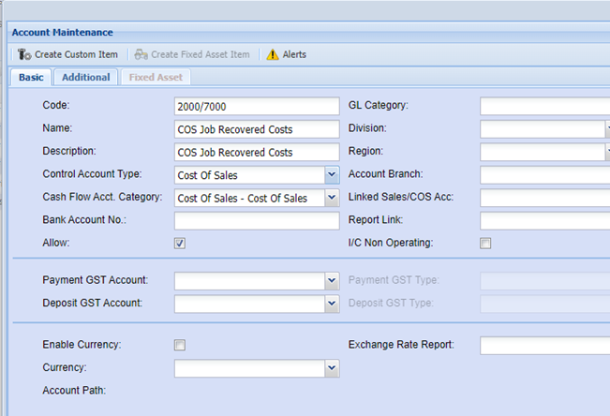Screen dimensions: 610x416
Task: Open the Fixed Asset tab
Action: click(155, 77)
